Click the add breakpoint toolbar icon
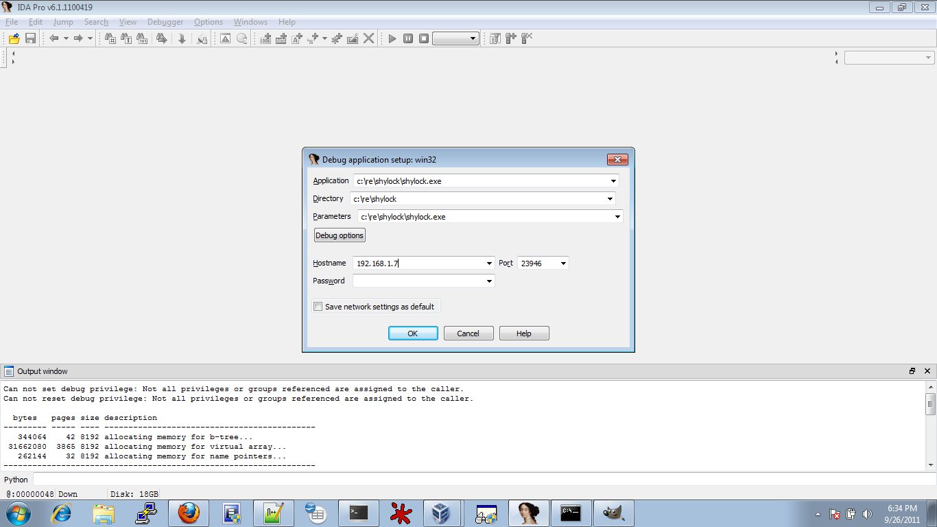 point(511,38)
